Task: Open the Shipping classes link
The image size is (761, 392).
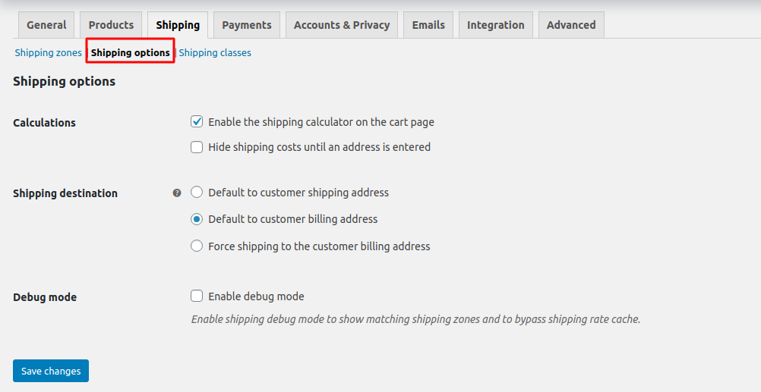Action: (215, 53)
